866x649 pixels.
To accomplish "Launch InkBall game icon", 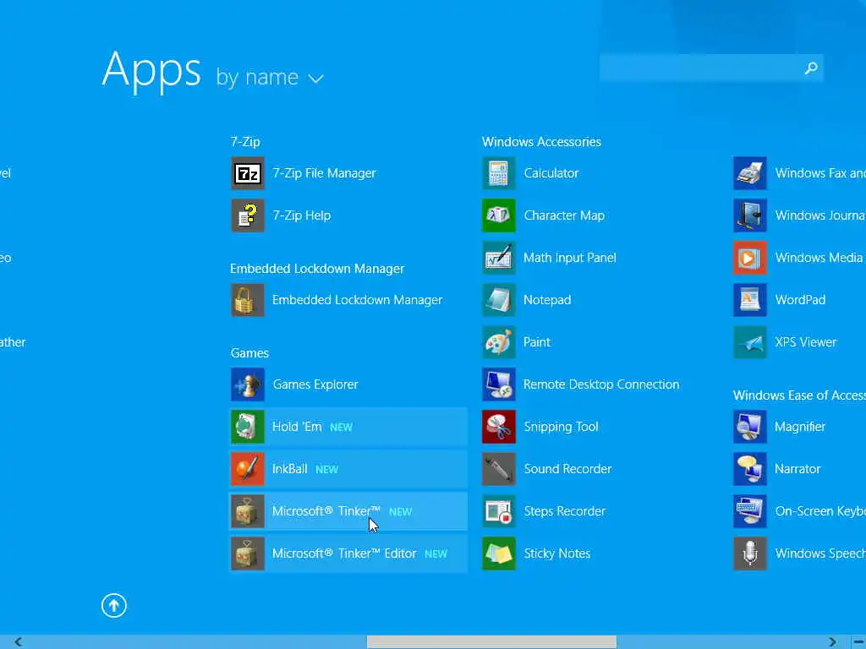I will pyautogui.click(x=248, y=469).
